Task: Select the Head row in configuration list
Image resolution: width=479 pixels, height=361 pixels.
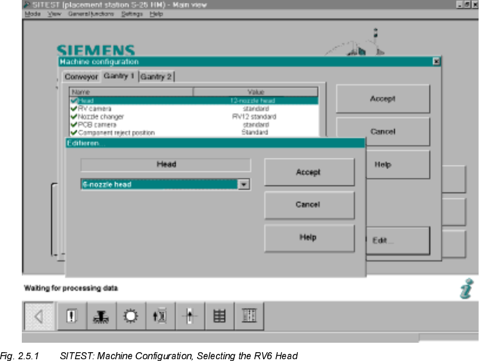Action: pos(194,101)
